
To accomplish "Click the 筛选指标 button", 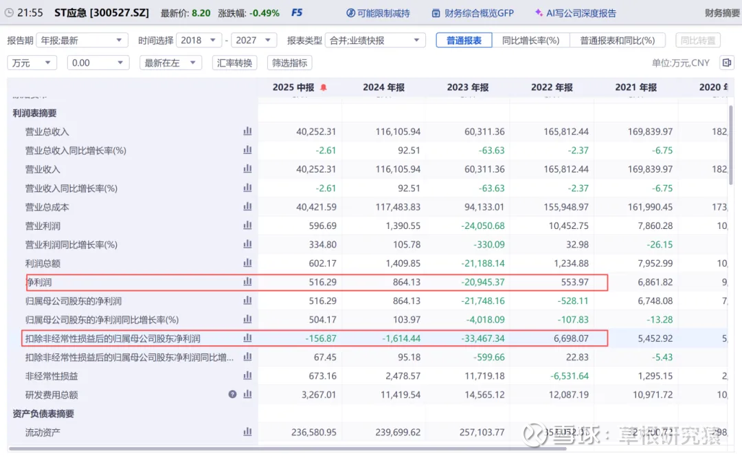I will (x=289, y=63).
